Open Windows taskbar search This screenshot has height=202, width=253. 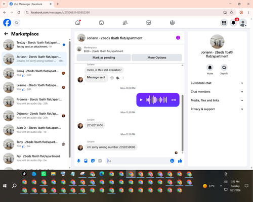click(14, 186)
